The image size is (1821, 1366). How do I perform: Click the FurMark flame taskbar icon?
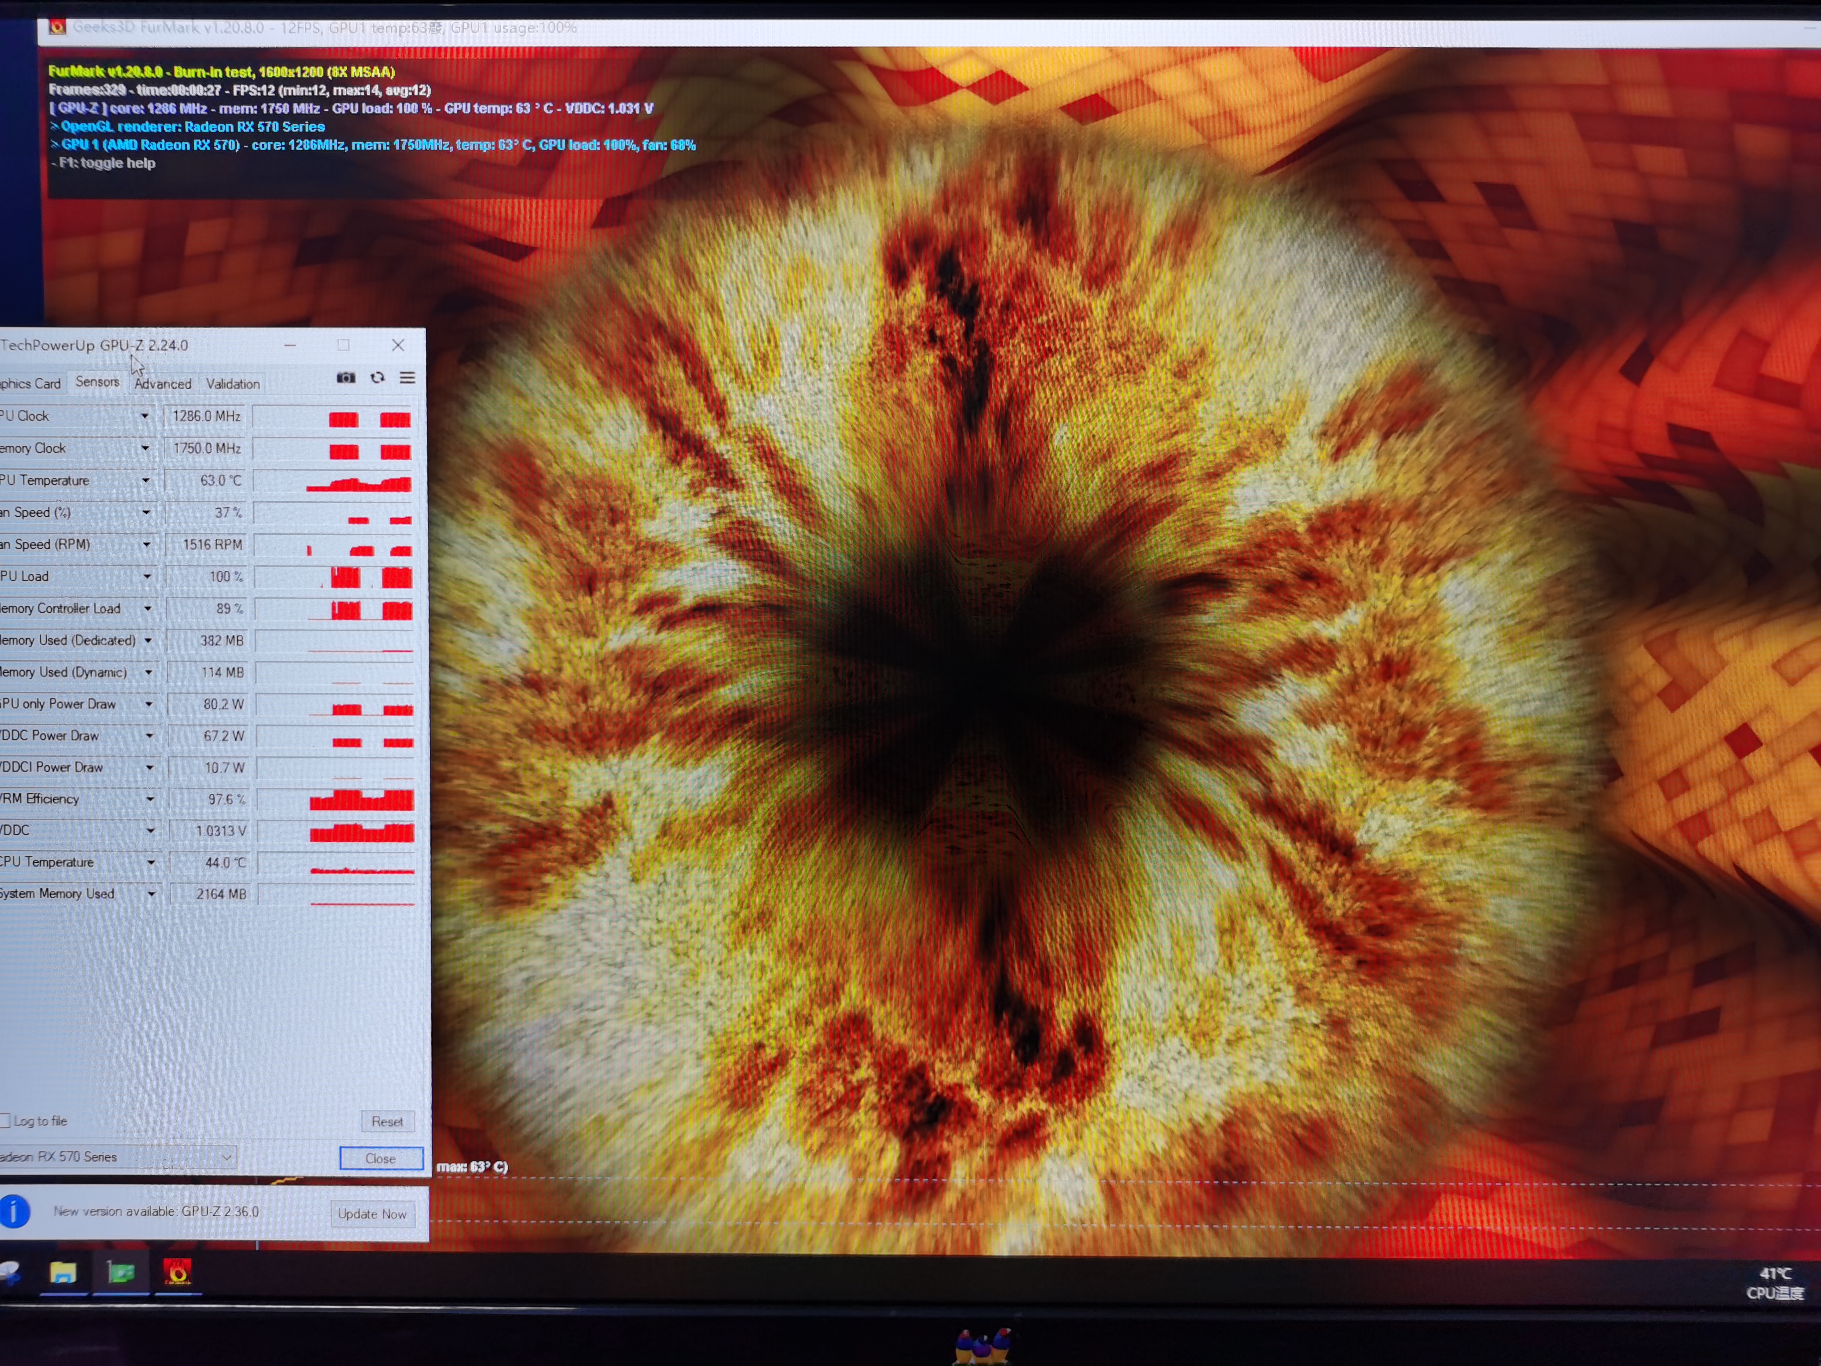[177, 1273]
